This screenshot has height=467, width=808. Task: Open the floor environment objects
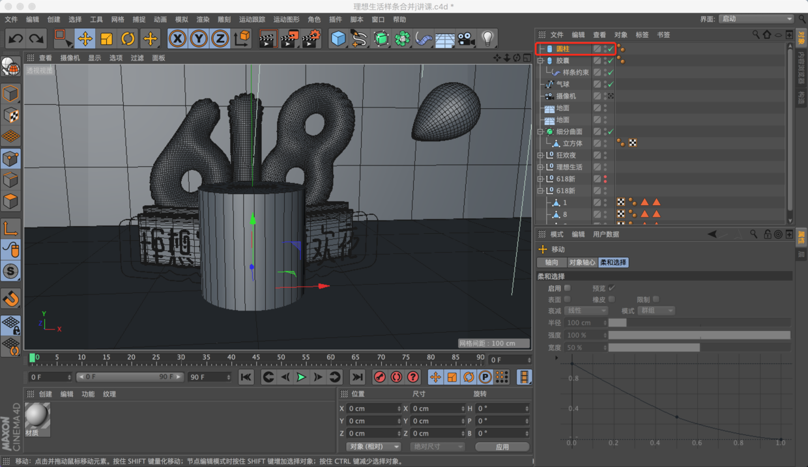click(x=445, y=38)
